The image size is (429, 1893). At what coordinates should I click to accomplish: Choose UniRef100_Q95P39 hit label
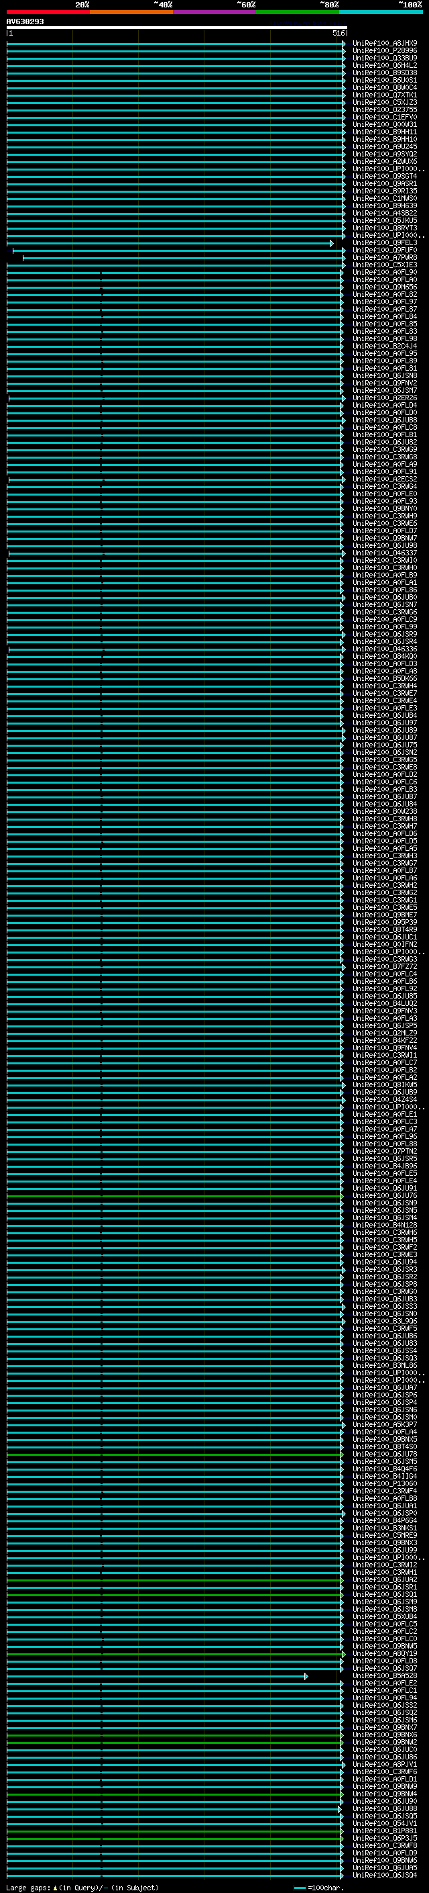coord(385,922)
